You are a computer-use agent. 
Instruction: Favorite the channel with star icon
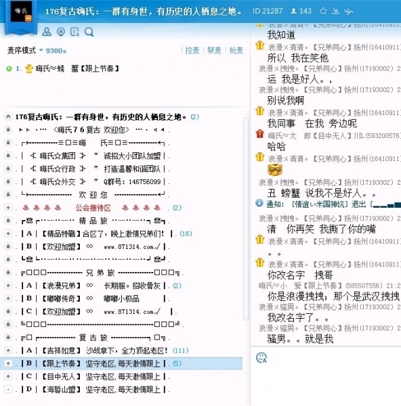click(x=323, y=11)
